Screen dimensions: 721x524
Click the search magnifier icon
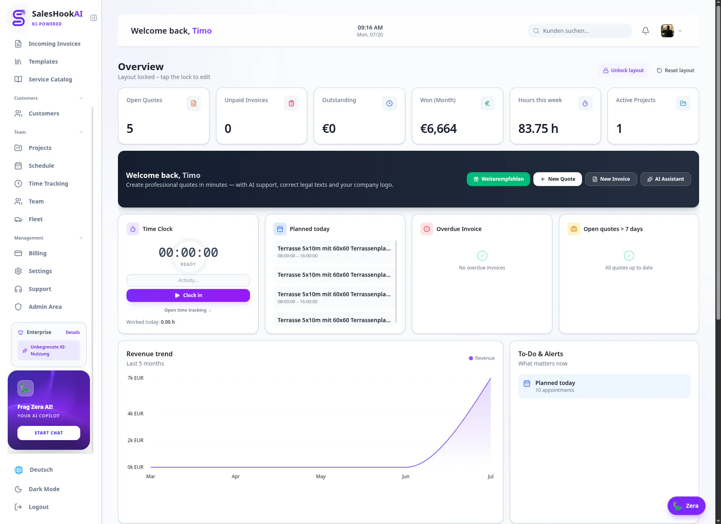(536, 31)
